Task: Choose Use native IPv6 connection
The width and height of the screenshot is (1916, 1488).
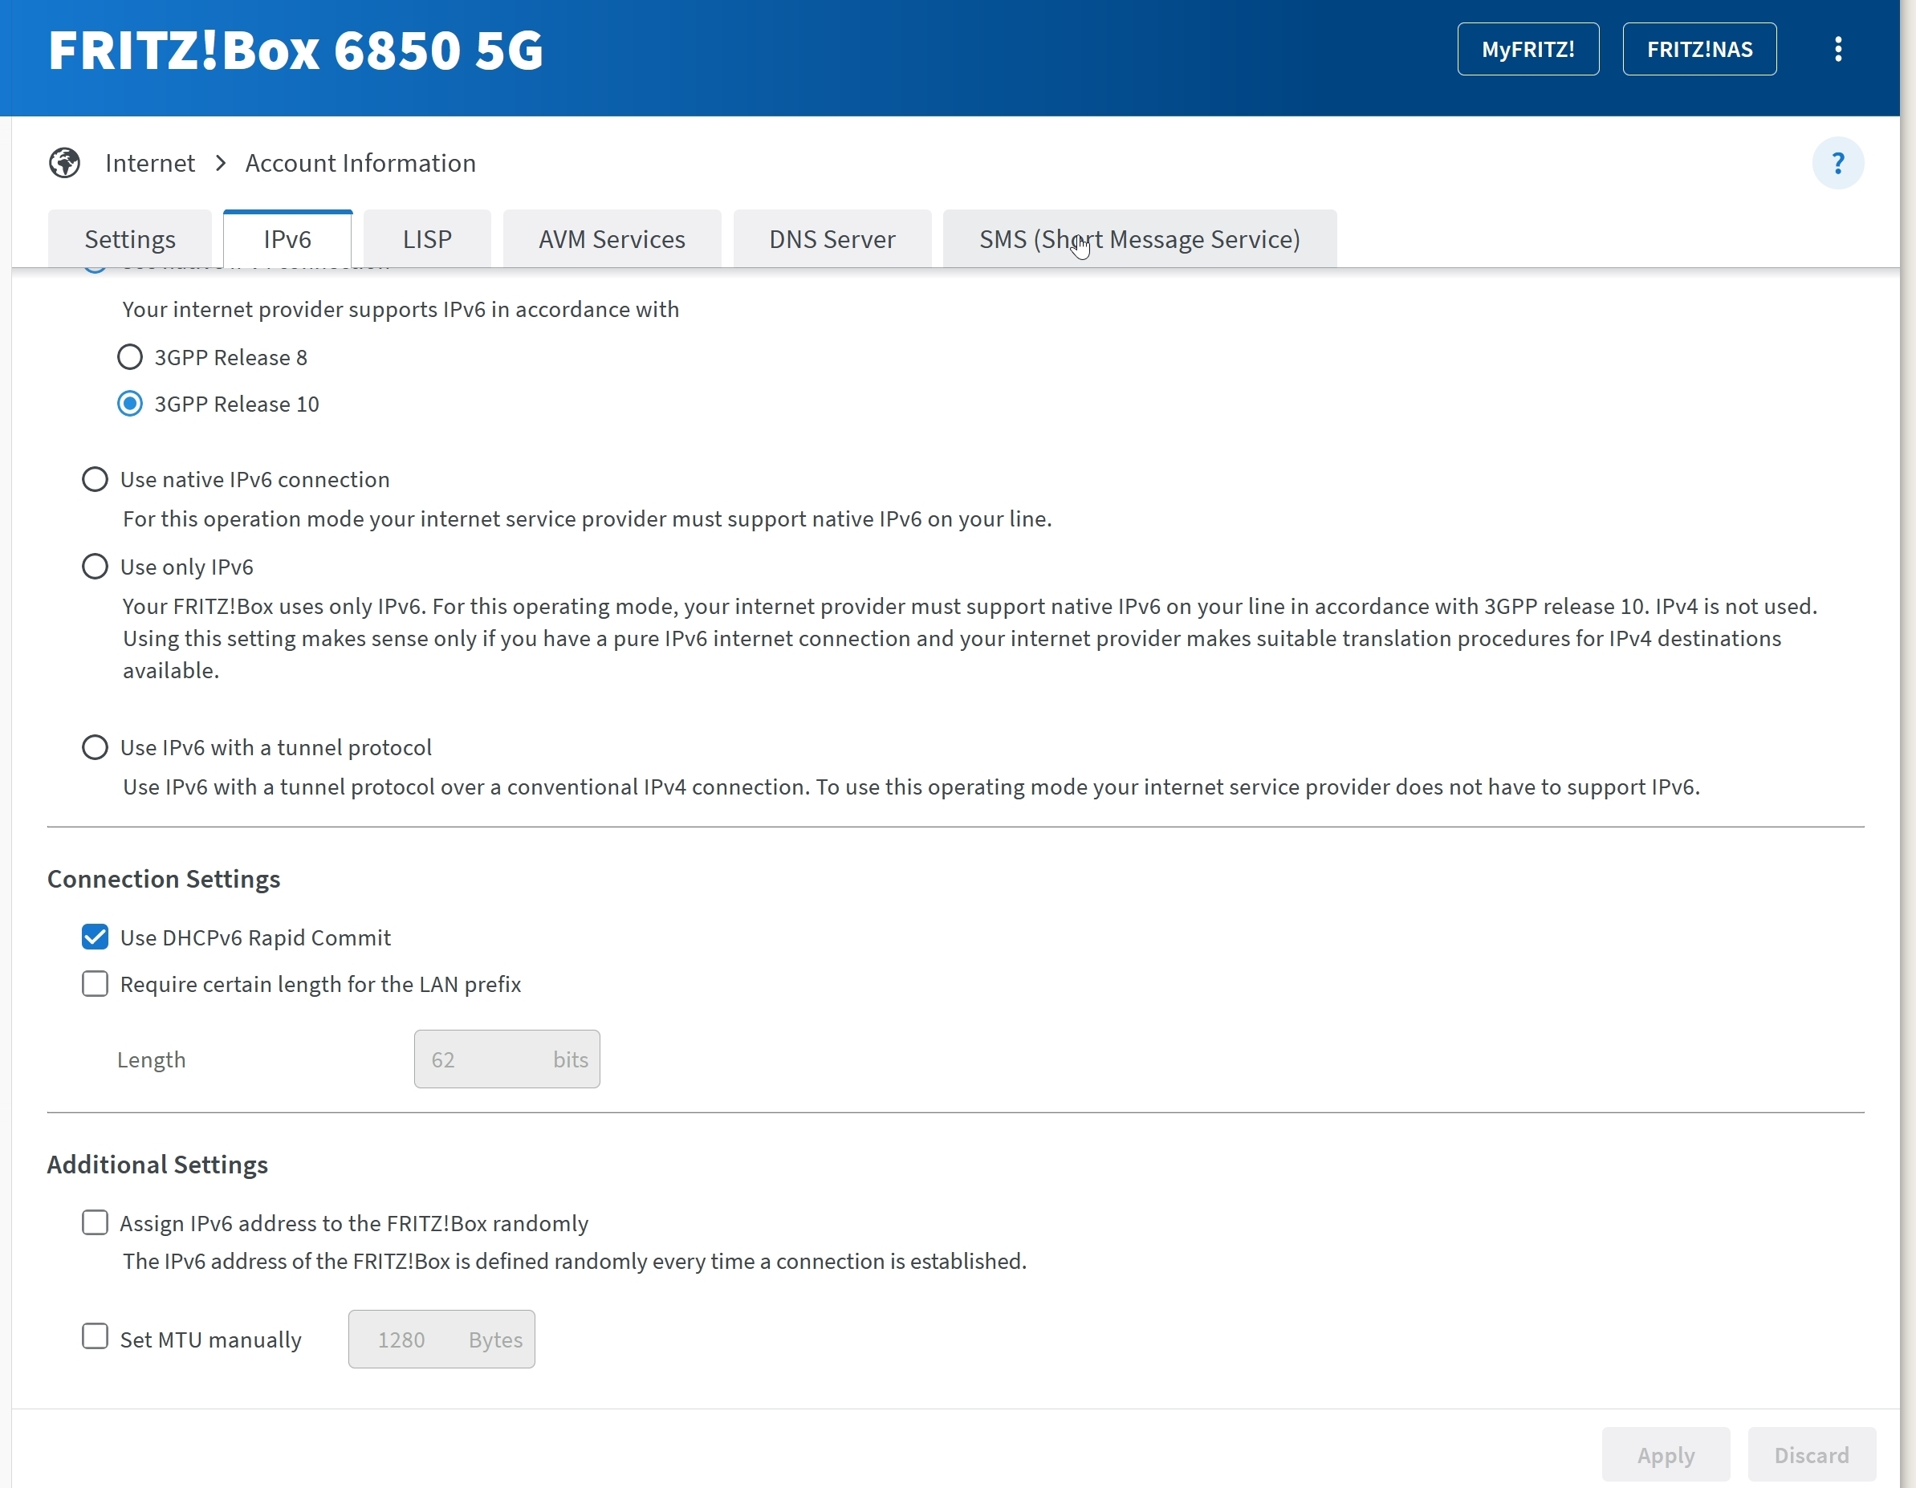Action: 95,479
